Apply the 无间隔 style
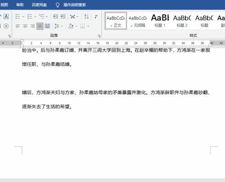This screenshot has width=225, height=182. [138, 21]
